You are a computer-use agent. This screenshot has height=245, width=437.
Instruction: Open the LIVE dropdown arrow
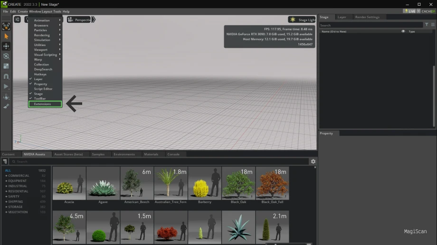click(x=418, y=11)
